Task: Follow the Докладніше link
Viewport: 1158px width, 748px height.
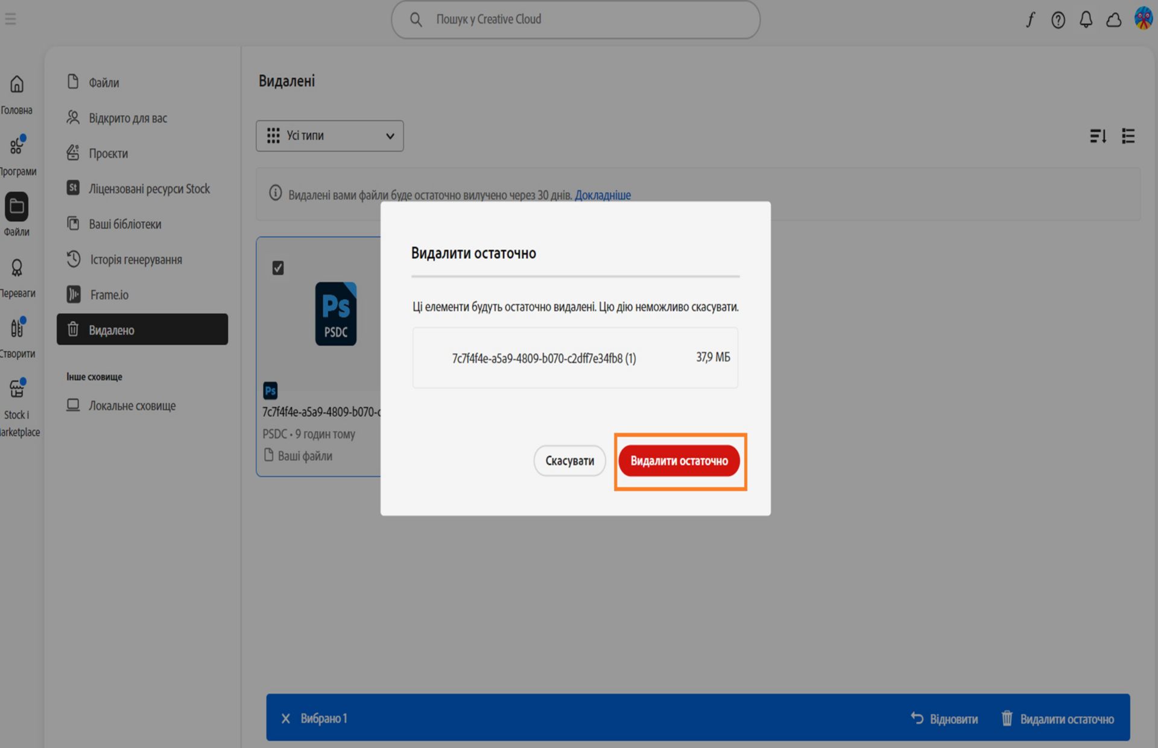Action: 603,195
